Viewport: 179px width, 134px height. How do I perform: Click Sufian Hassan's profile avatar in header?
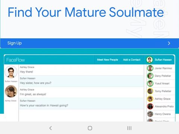pyautogui.click(x=150, y=60)
